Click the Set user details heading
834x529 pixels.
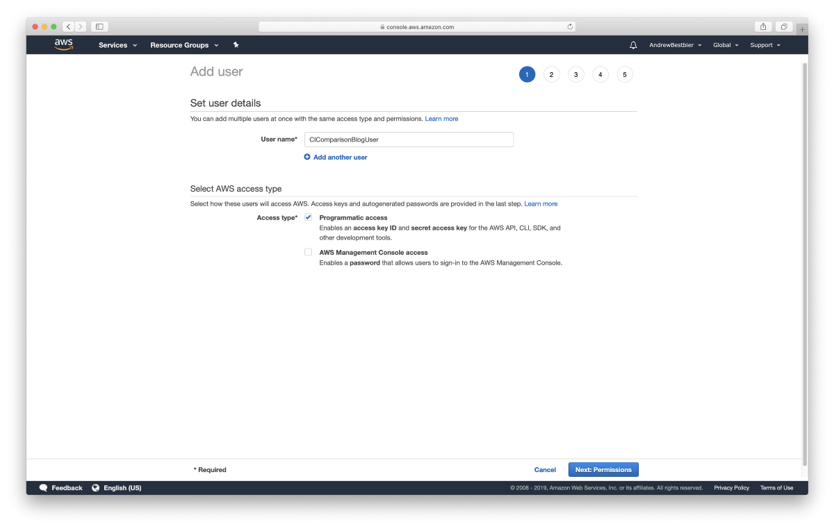tap(225, 103)
